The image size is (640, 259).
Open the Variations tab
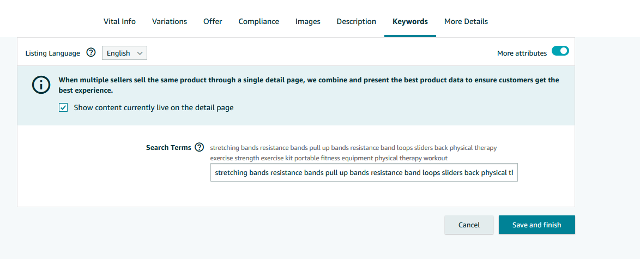170,22
